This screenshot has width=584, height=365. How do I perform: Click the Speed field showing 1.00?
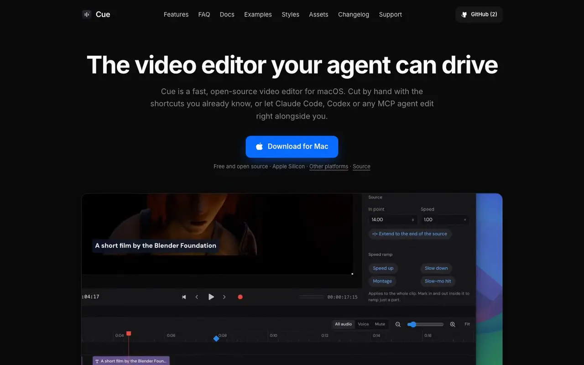[x=445, y=219]
